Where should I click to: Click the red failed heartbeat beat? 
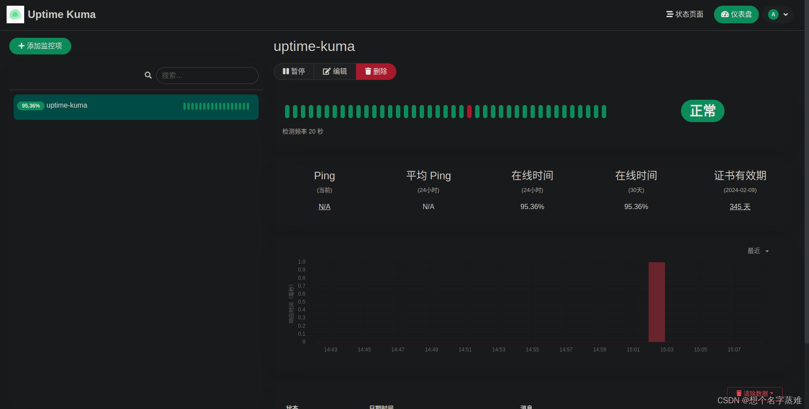point(469,112)
